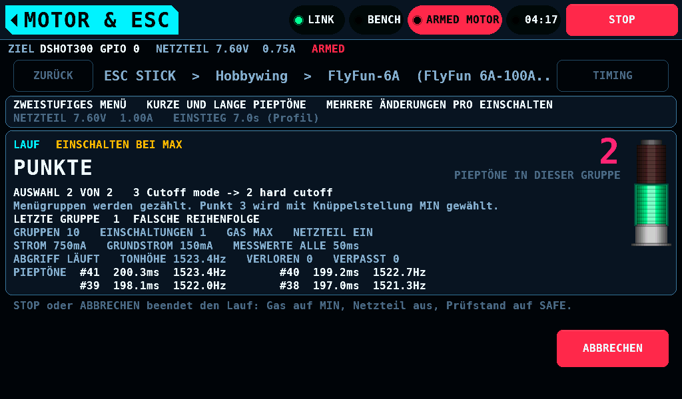Screen dimensions: 682x399
Task: Click the green signal tower lamp
Action: (651, 205)
